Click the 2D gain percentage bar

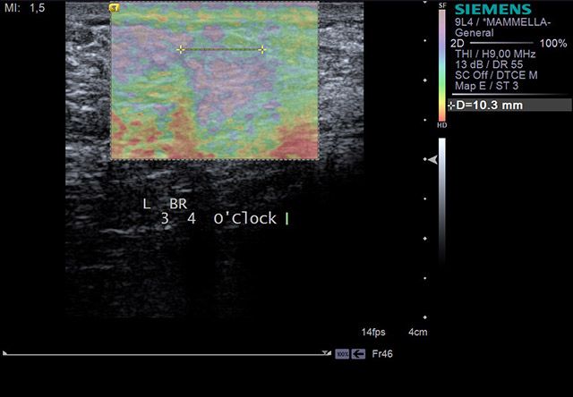point(504,43)
